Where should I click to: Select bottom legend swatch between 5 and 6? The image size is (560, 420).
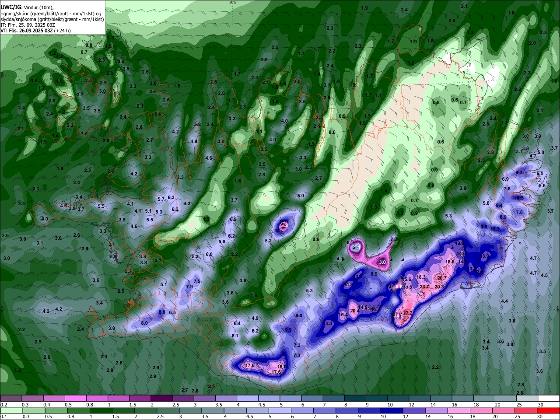(x=280, y=410)
